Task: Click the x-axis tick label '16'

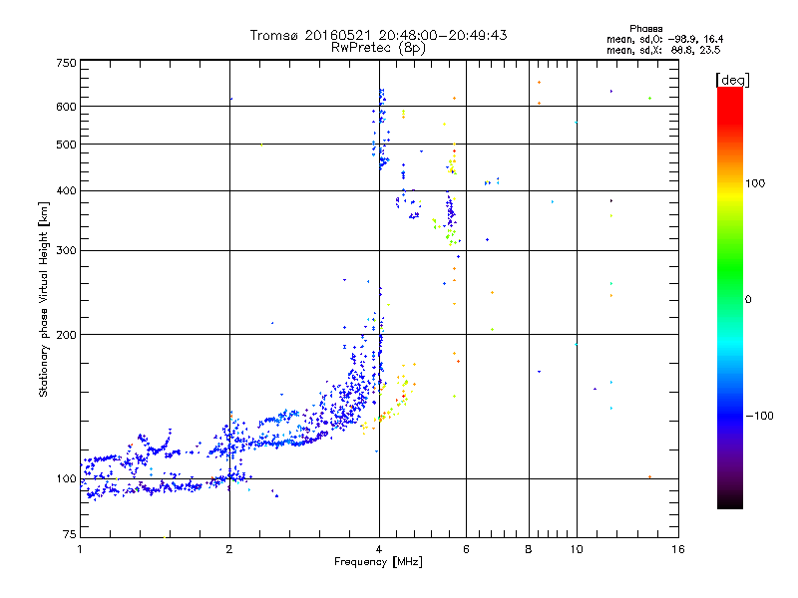Action: click(678, 549)
